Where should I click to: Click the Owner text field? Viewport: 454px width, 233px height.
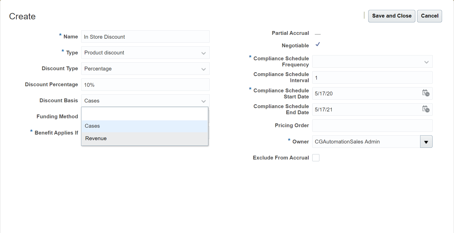click(366, 142)
